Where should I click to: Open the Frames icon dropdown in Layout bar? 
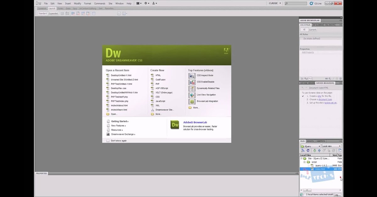[x=125, y=13]
